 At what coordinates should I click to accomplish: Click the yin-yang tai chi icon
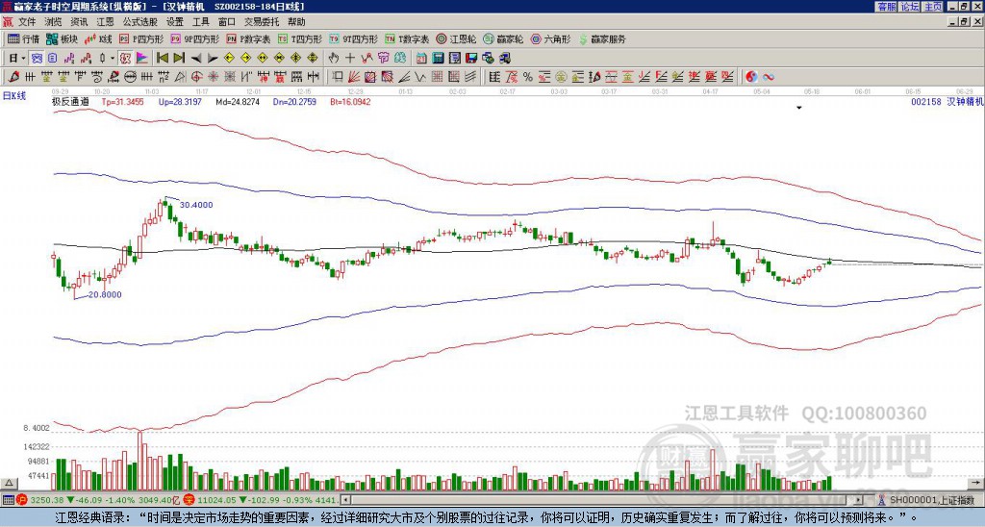click(751, 77)
